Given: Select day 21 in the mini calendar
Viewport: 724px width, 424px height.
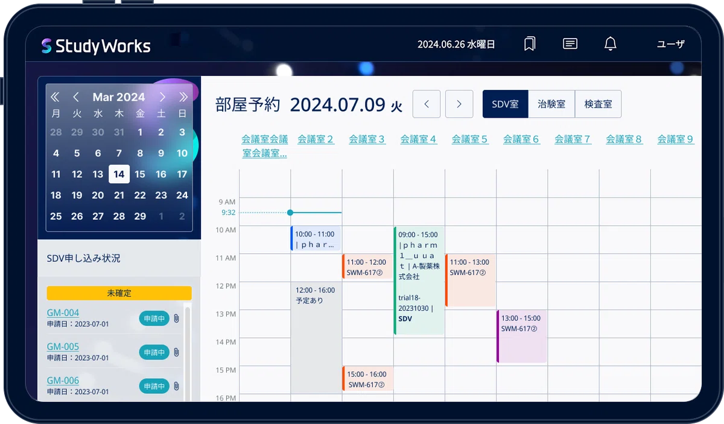Looking at the screenshot, I should [119, 195].
